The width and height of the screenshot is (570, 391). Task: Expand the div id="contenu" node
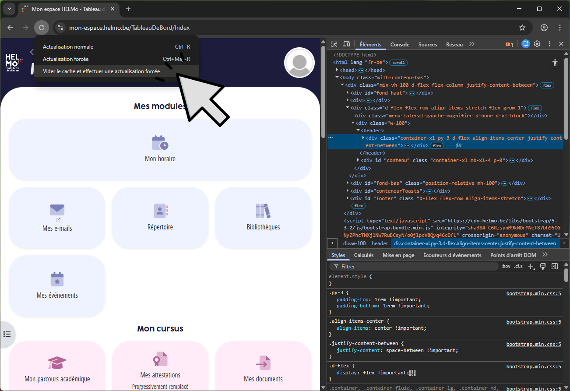(359, 160)
